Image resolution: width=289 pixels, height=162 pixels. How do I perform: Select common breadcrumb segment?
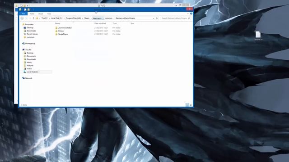click(x=108, y=18)
